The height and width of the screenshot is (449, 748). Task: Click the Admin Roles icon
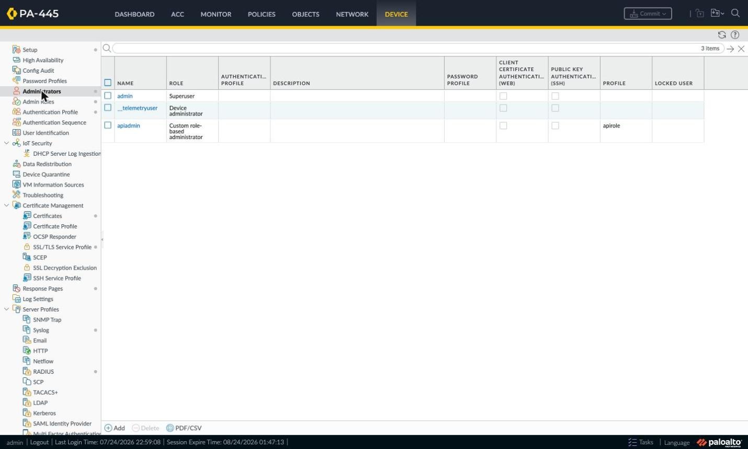pos(16,101)
